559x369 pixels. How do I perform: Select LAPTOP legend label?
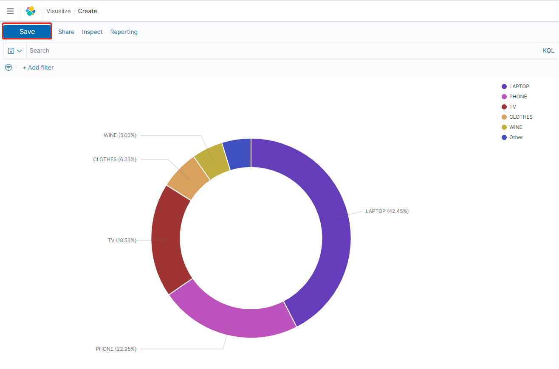coord(519,87)
